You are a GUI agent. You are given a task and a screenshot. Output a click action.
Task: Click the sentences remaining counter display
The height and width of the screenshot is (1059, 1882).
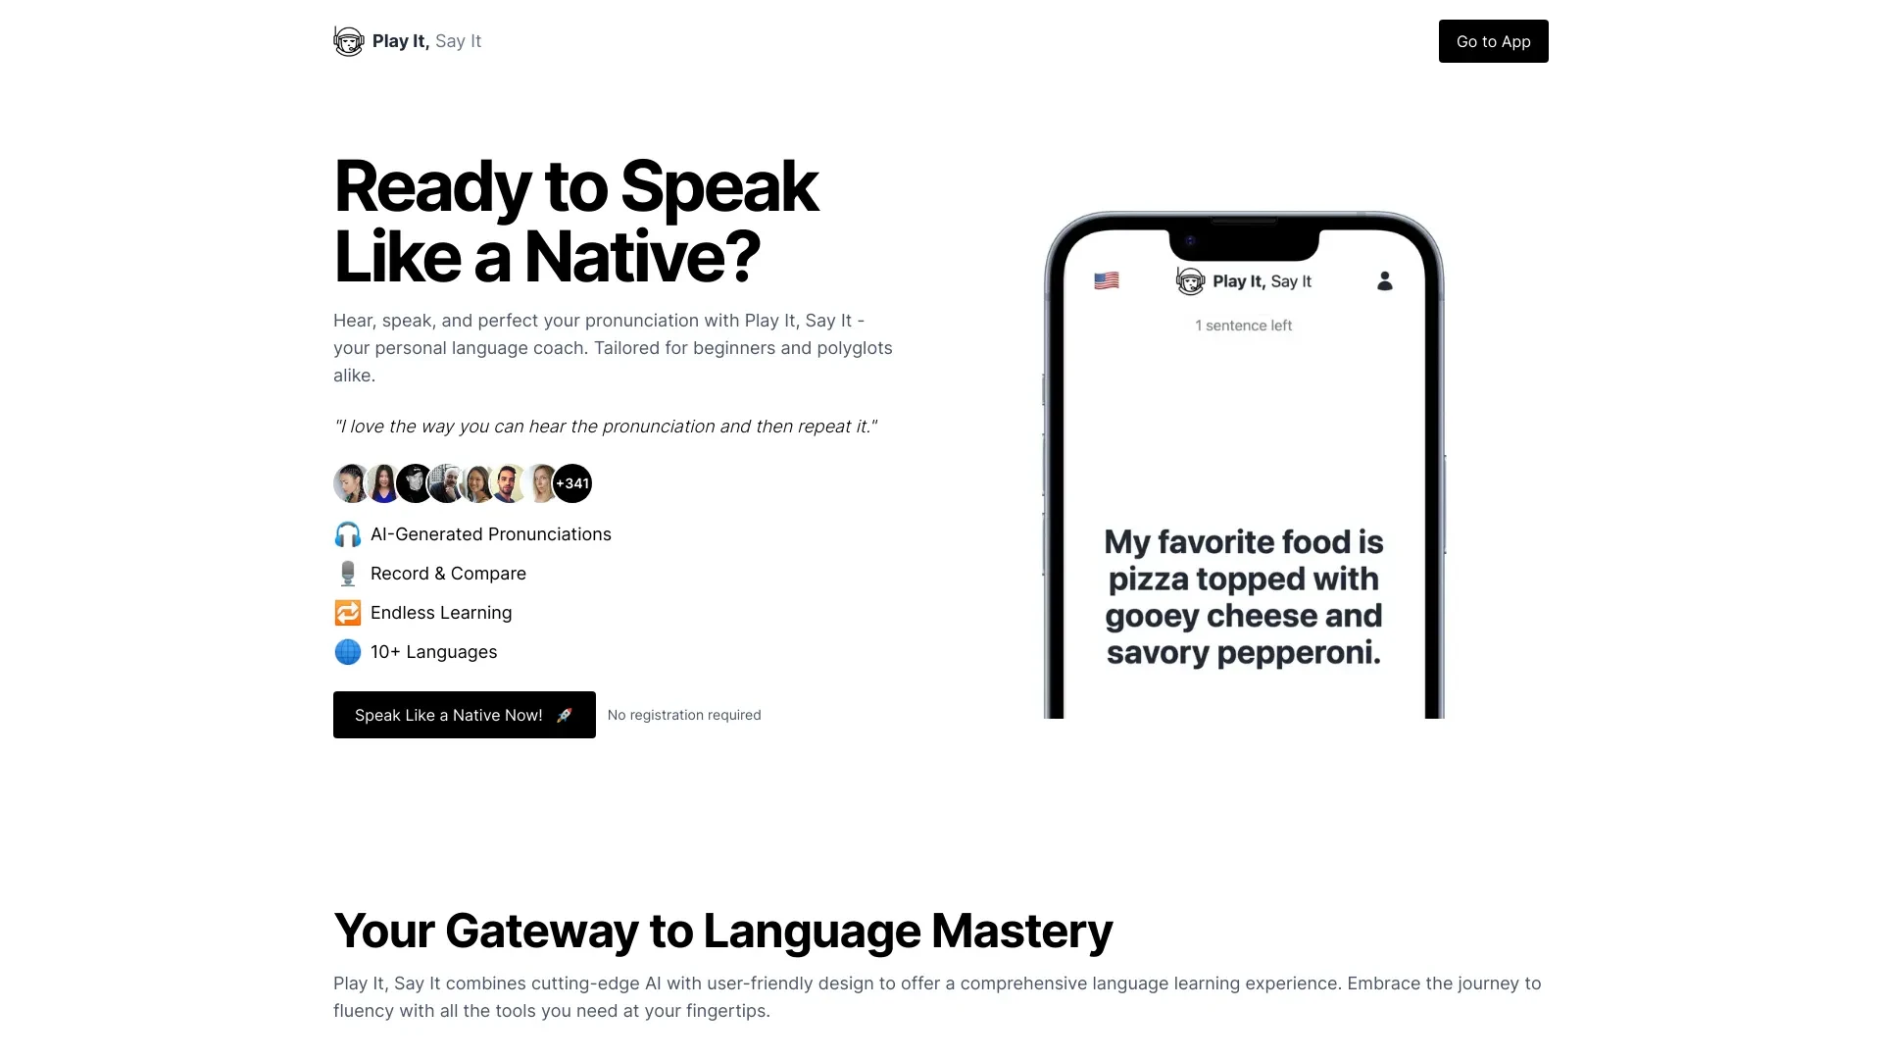click(1244, 325)
